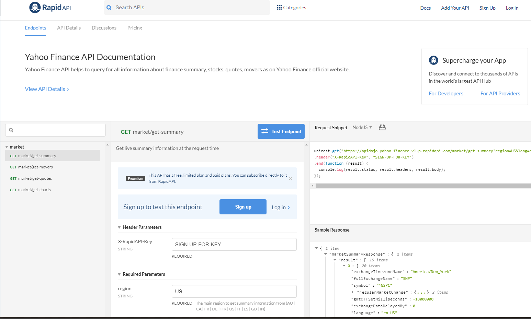Select the market/get-quotes endpoint
The height and width of the screenshot is (319, 531).
(x=53, y=178)
